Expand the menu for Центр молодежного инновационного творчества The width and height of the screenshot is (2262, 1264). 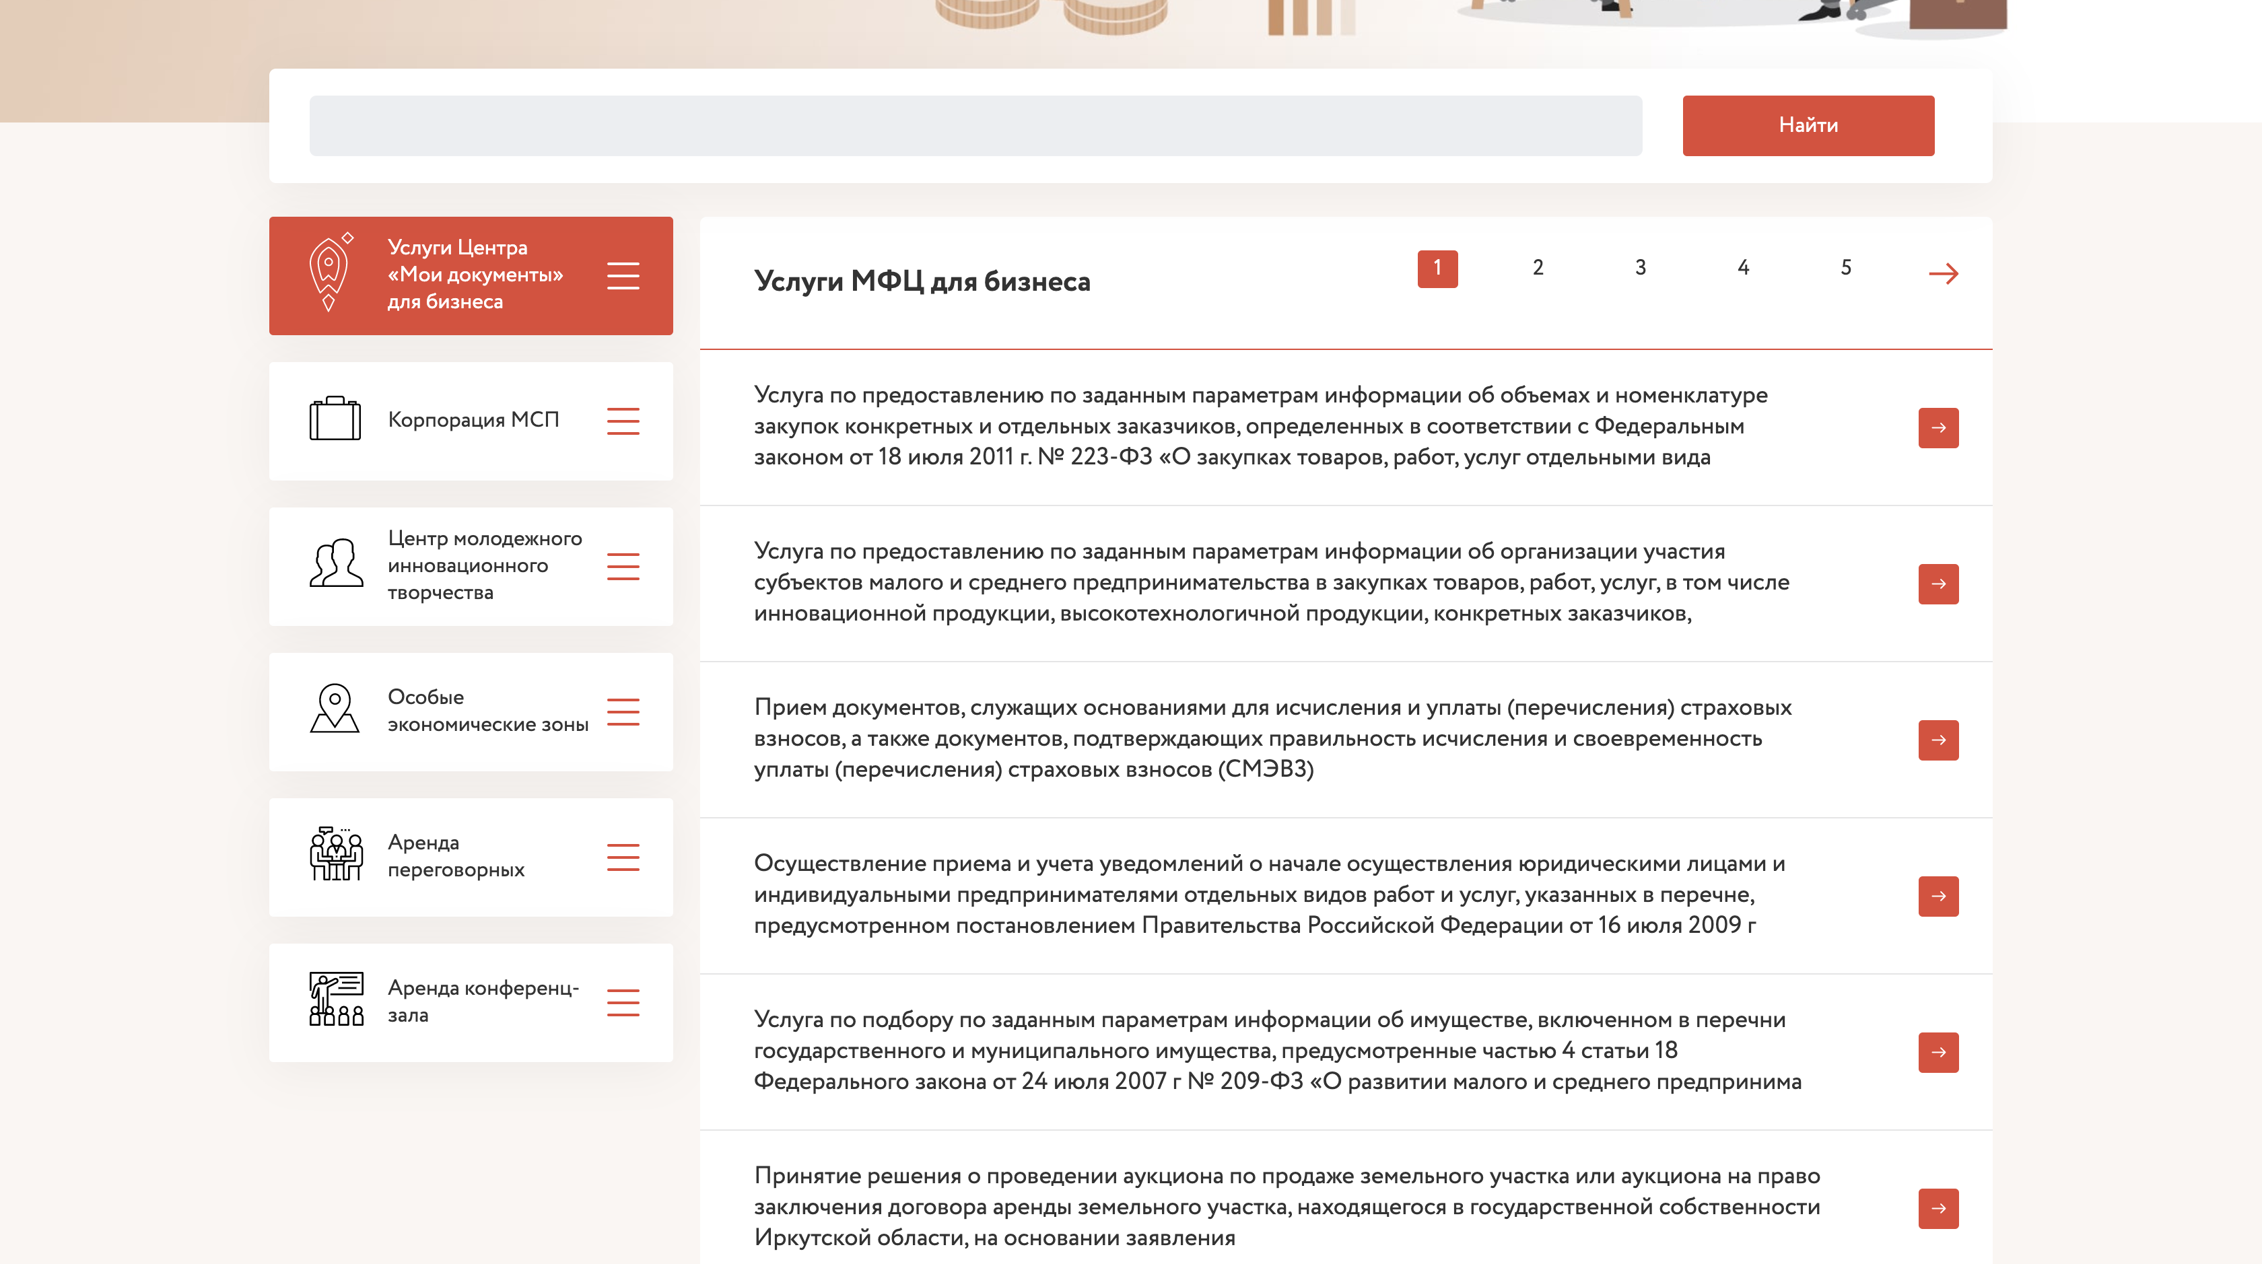click(x=623, y=566)
